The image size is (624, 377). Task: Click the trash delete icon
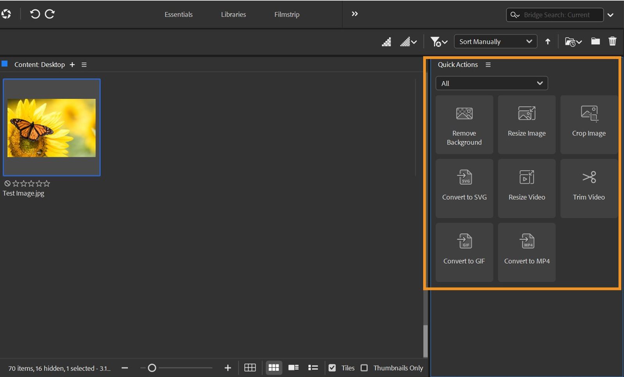[612, 41]
